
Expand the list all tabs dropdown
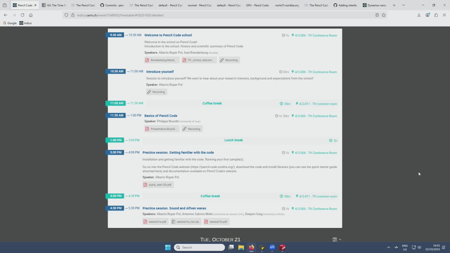(x=403, y=5)
